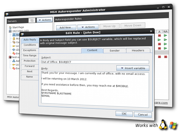Click the Add New... button

click(66, 27)
